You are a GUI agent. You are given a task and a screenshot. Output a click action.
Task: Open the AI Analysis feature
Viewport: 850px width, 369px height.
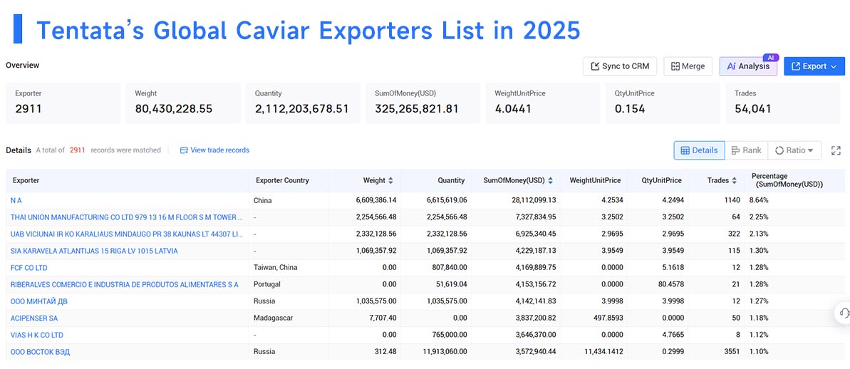click(x=748, y=66)
